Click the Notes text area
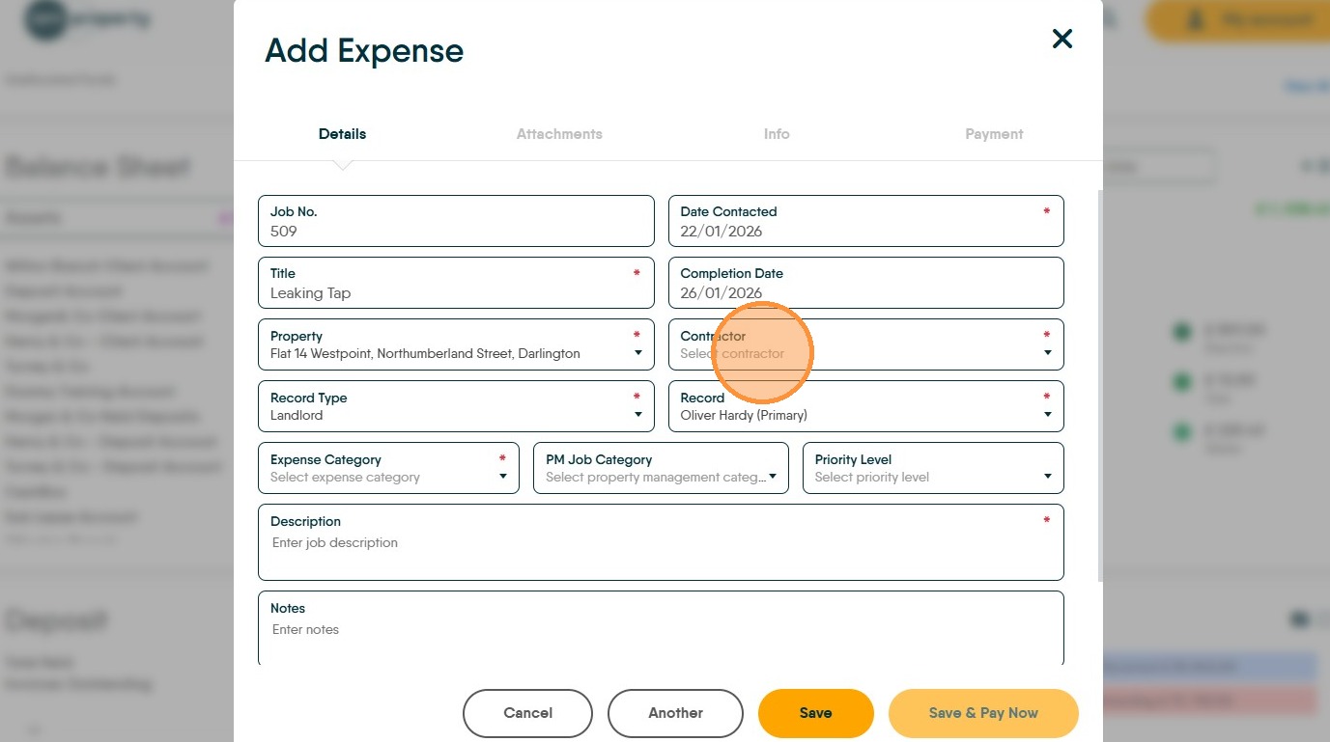1330x742 pixels. [x=660, y=635]
